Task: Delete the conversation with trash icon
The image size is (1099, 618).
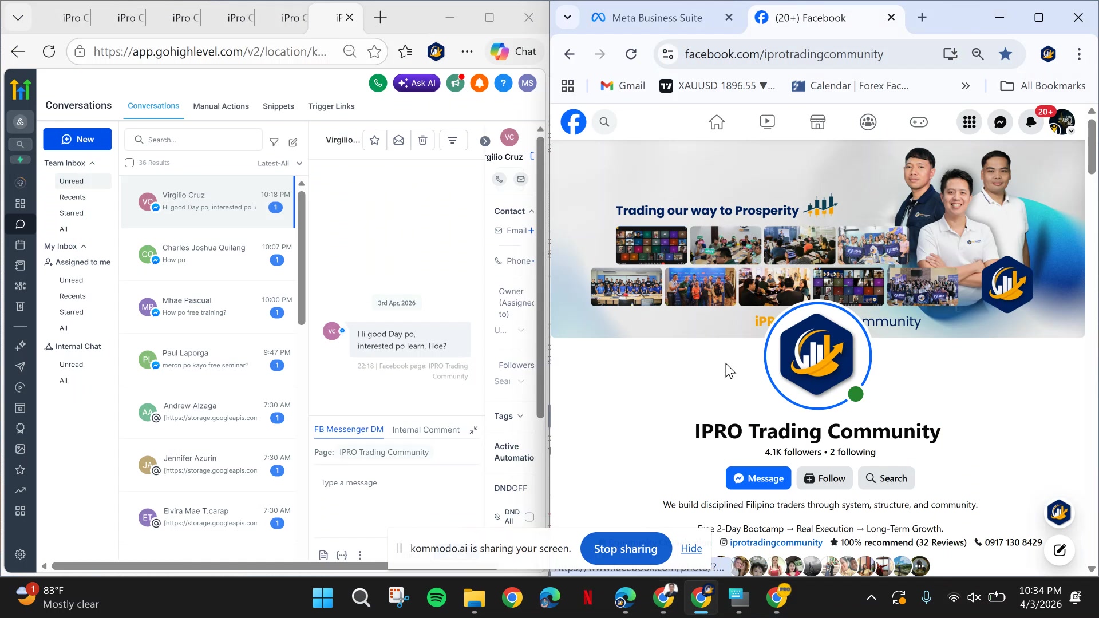Action: [423, 140]
